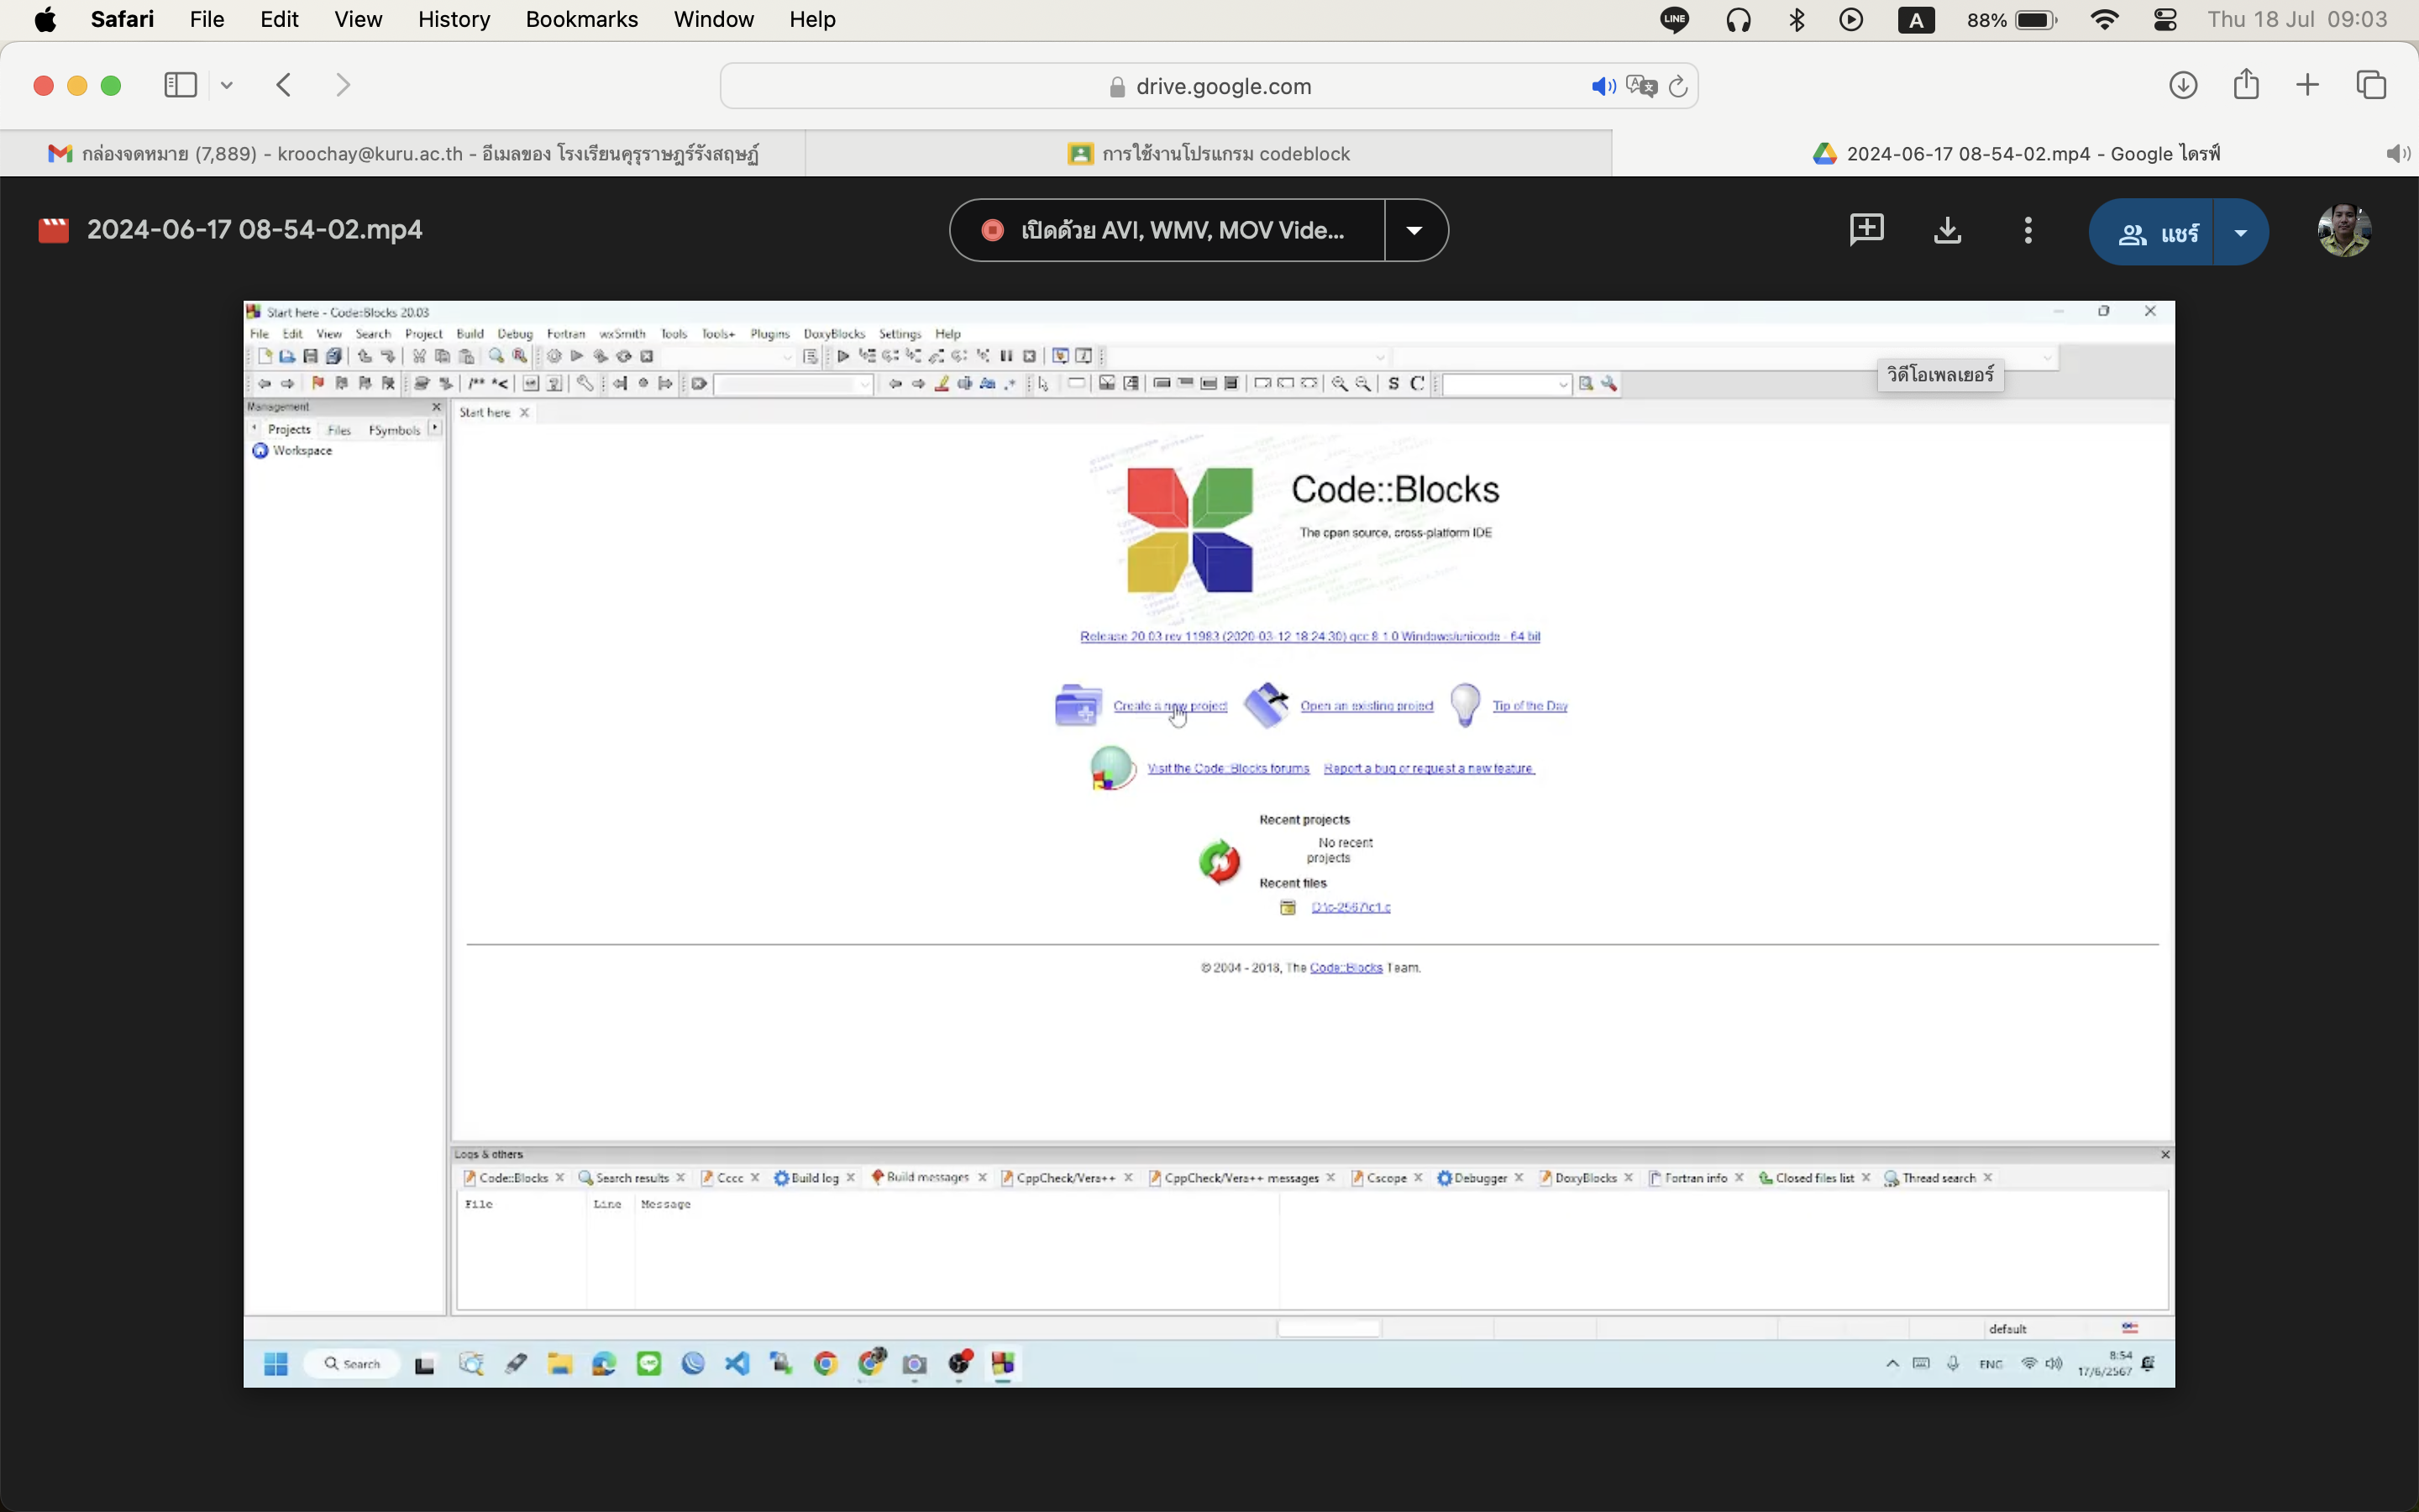The image size is (2419, 1512).
Task: Click the Drive download icon
Action: coord(1946,231)
